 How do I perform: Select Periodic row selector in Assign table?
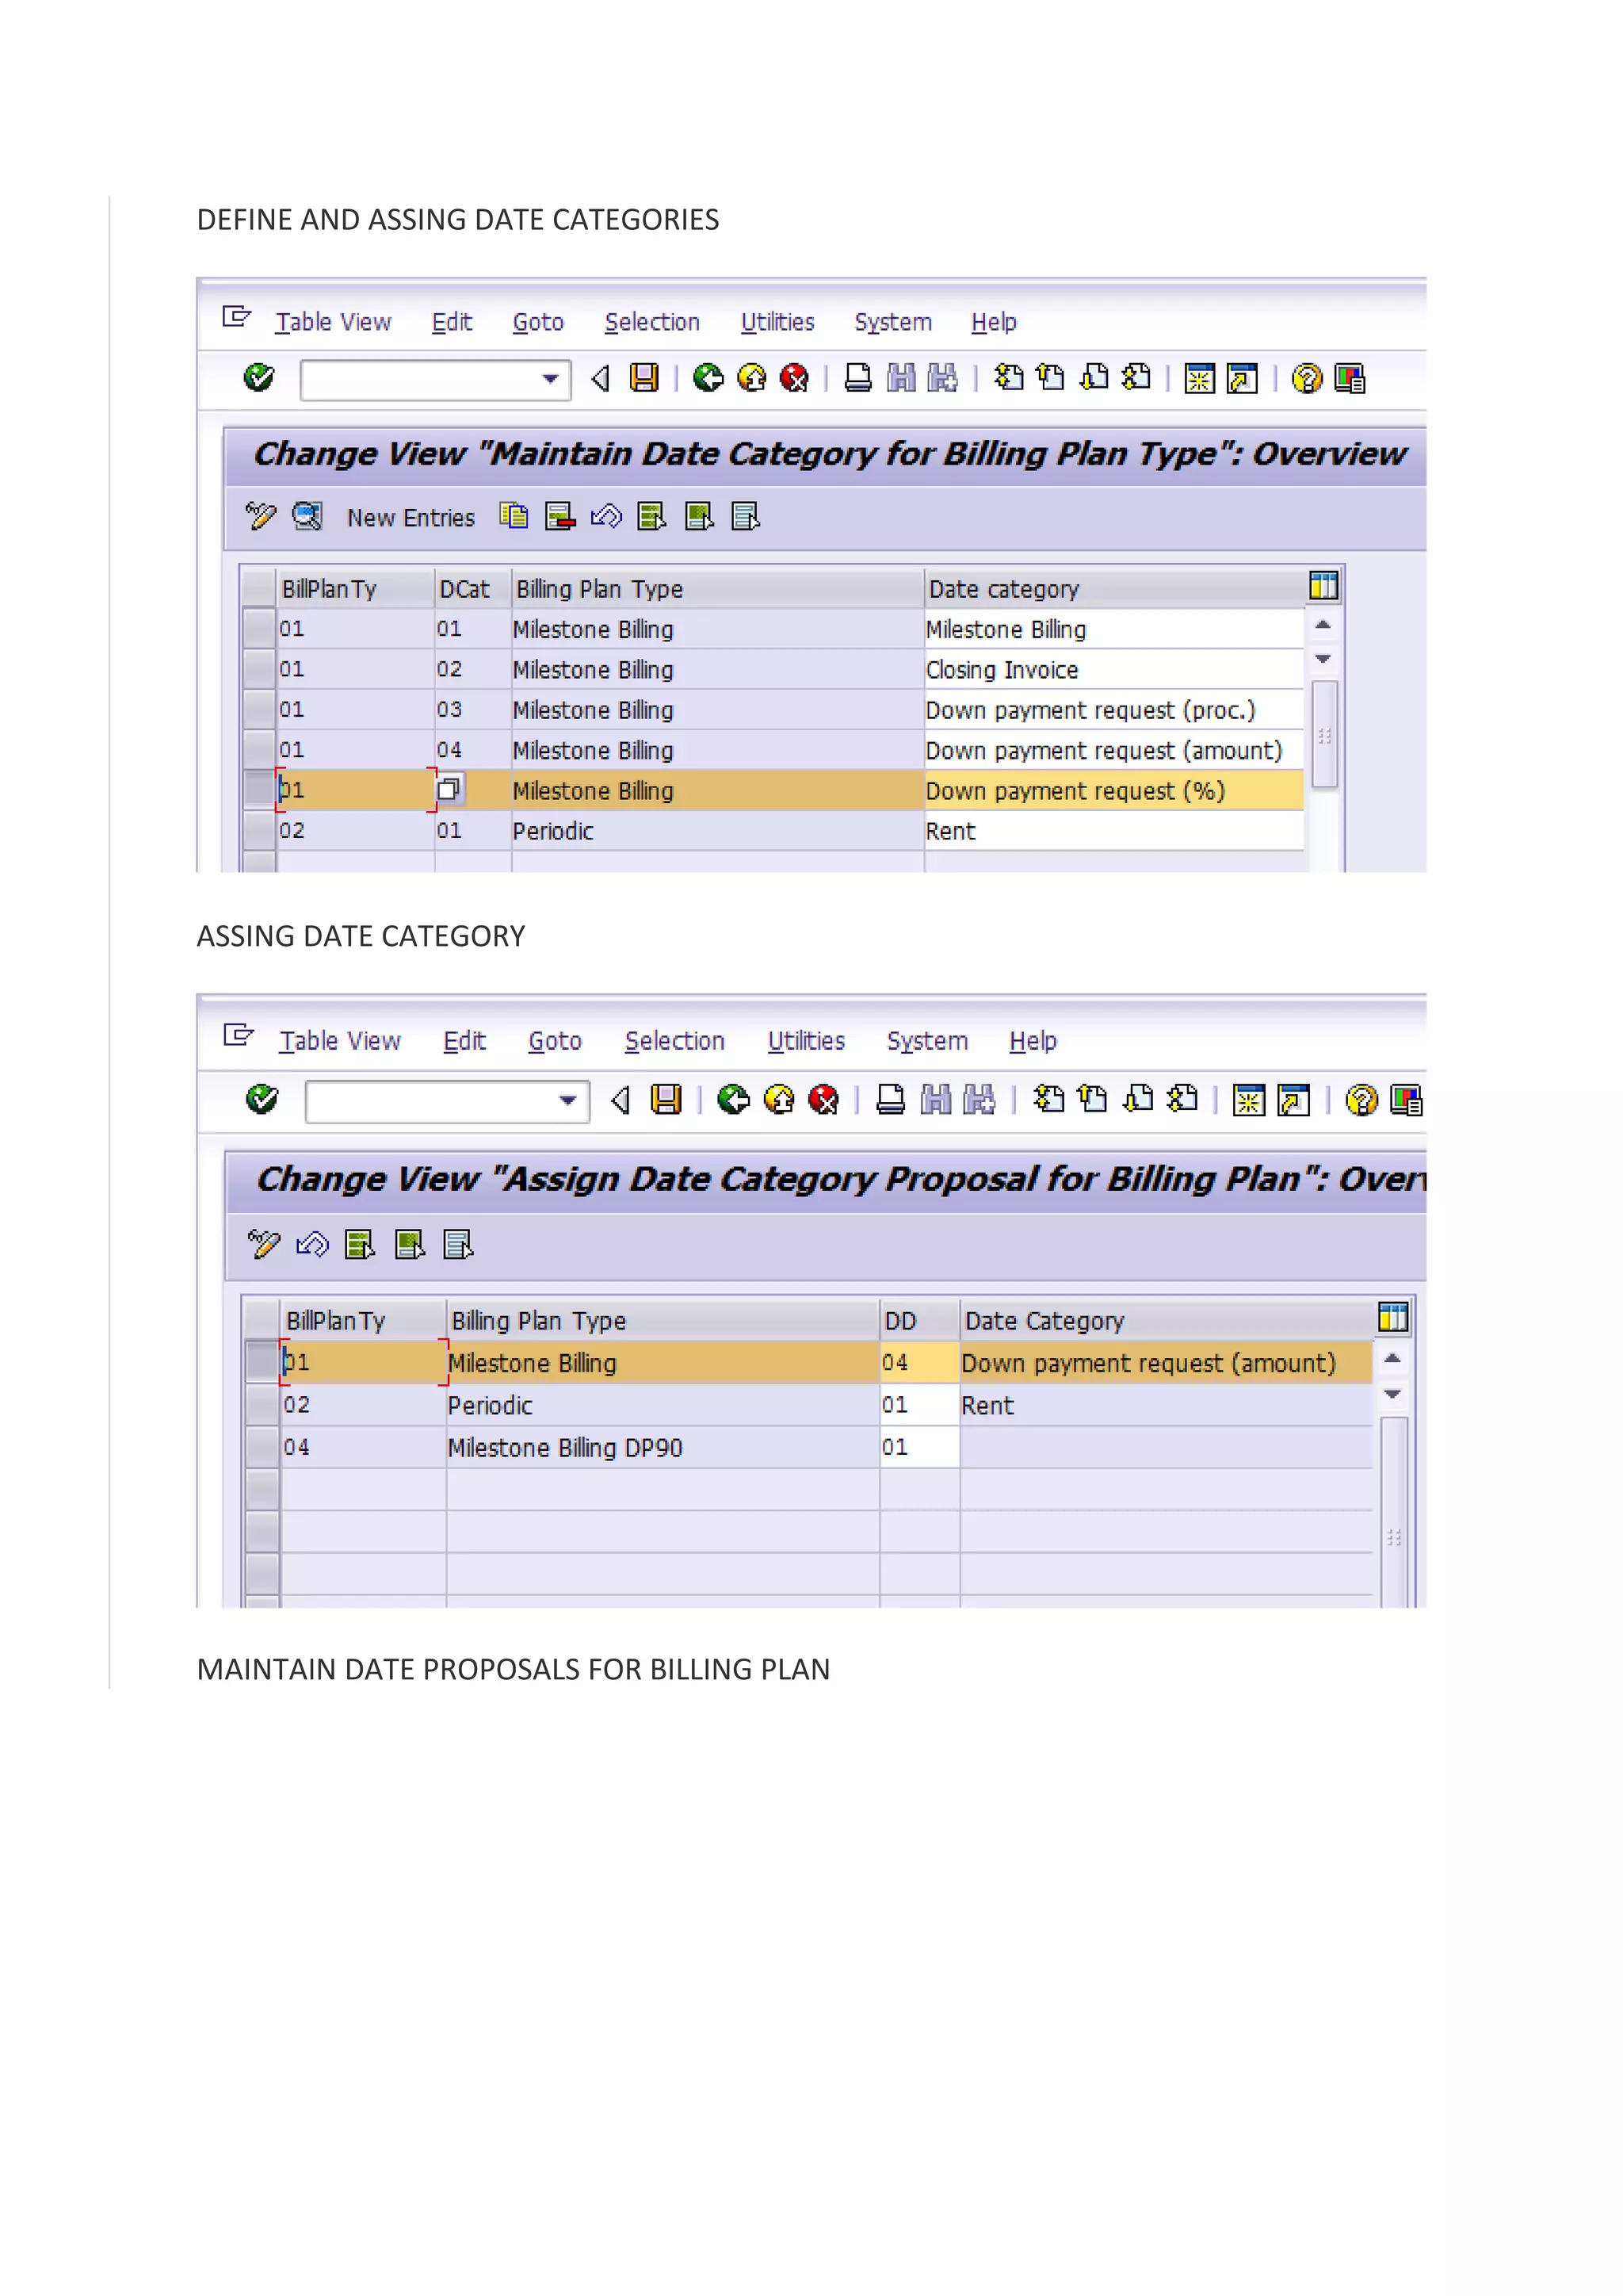coord(263,1405)
